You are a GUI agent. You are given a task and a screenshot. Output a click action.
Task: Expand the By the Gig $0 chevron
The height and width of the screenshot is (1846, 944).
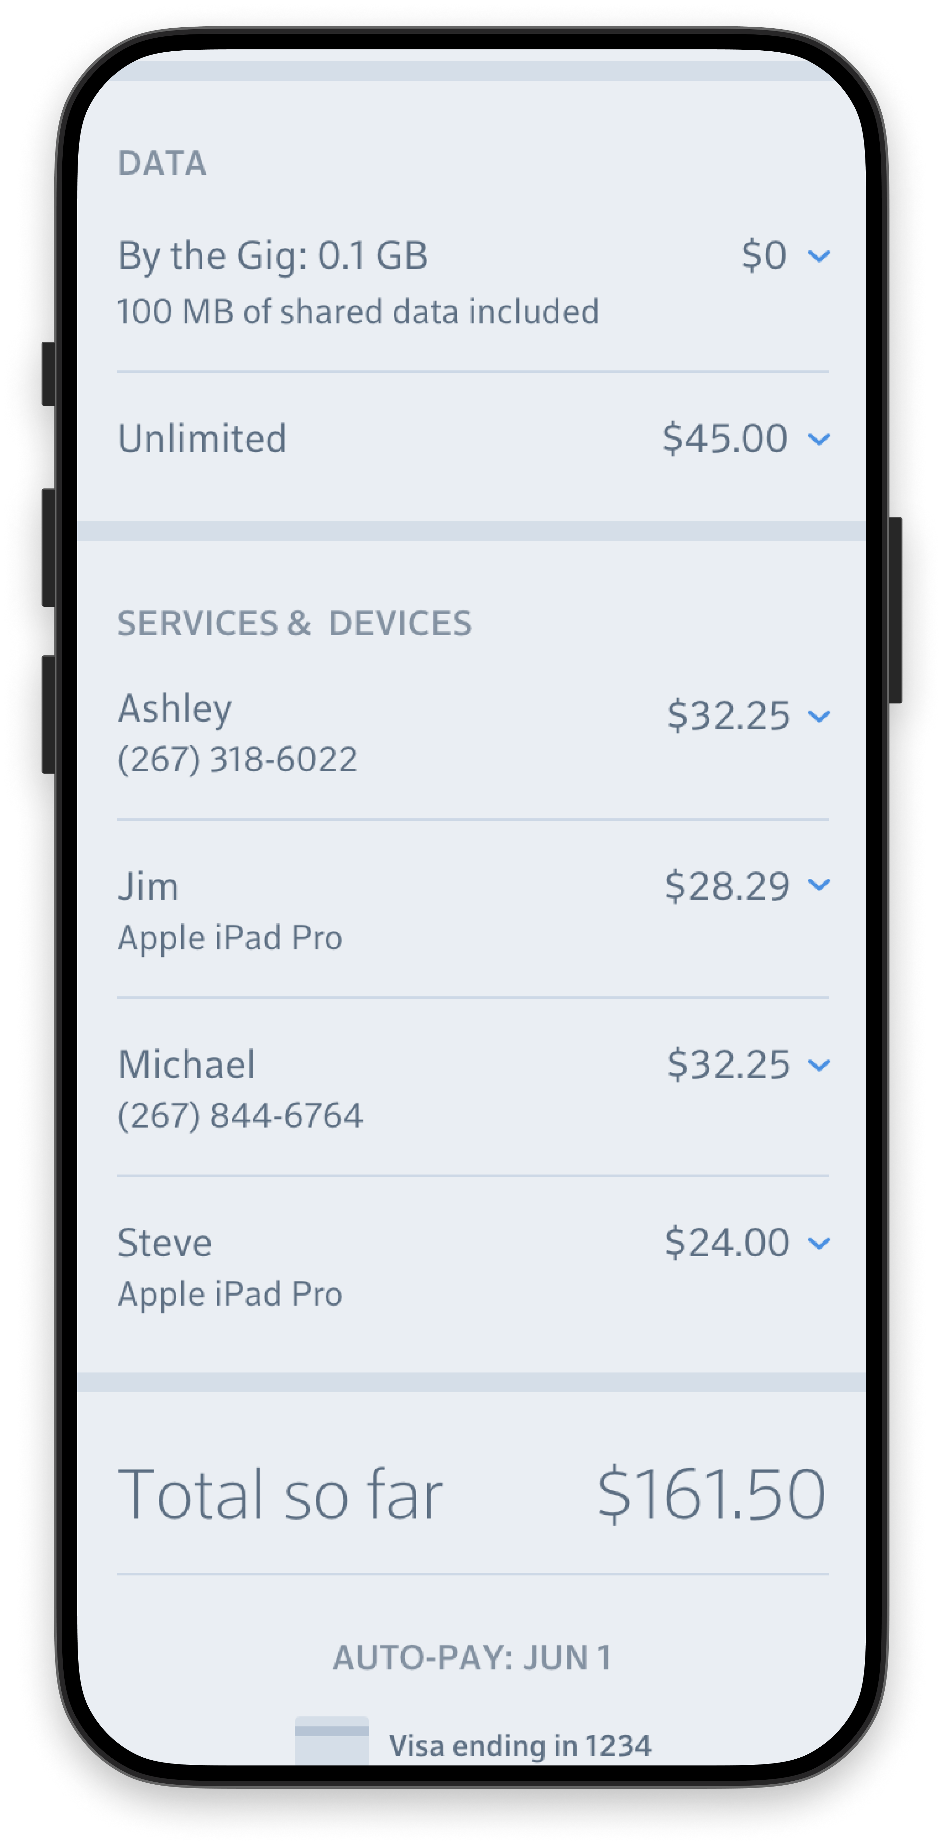pos(819,256)
